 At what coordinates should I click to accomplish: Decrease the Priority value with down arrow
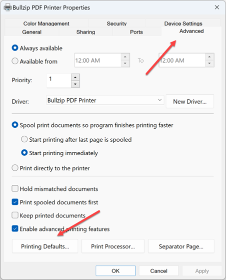coord(75,84)
